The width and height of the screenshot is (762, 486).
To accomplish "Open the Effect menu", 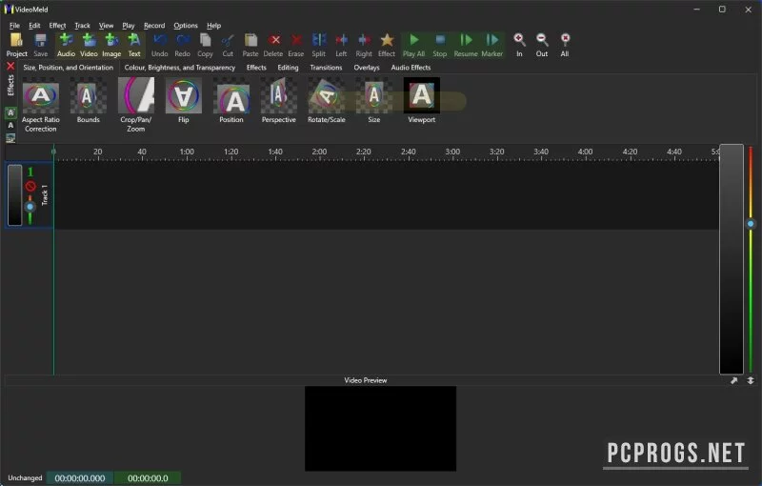I will (57, 26).
